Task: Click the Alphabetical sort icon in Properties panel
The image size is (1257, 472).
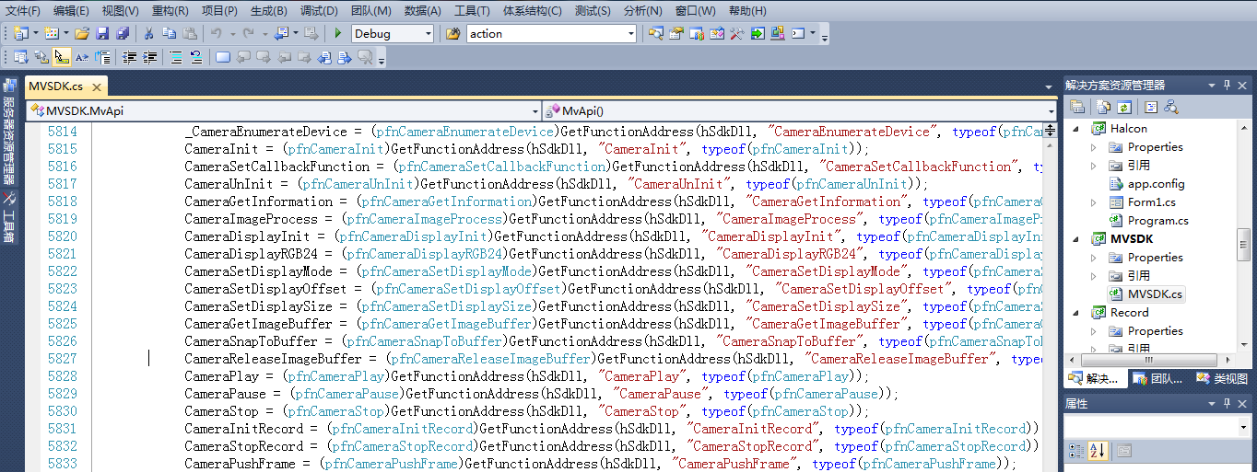Action: [x=1097, y=451]
